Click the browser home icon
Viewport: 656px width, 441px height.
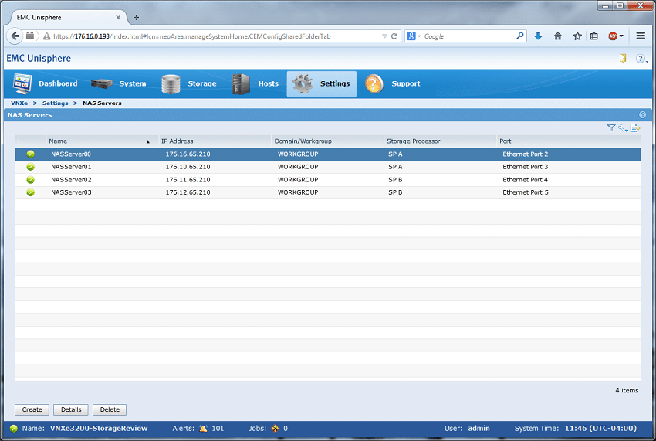point(558,36)
